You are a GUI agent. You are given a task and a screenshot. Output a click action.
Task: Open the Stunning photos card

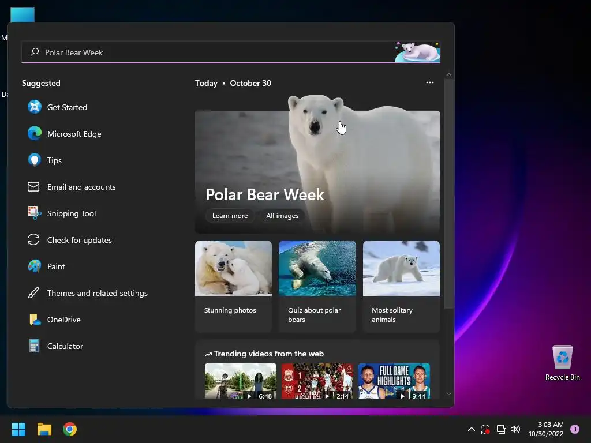233,286
